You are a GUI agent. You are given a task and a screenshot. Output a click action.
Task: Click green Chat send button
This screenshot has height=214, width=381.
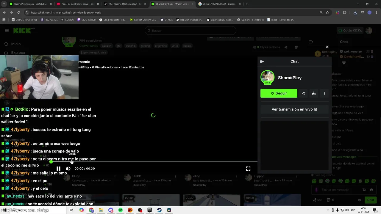[371, 200]
